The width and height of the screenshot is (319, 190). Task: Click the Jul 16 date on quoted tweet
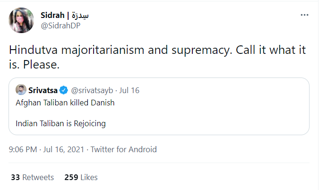(x=129, y=90)
